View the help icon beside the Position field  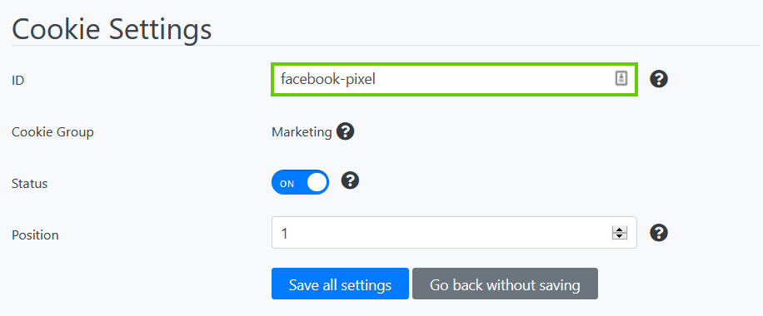[x=659, y=233]
